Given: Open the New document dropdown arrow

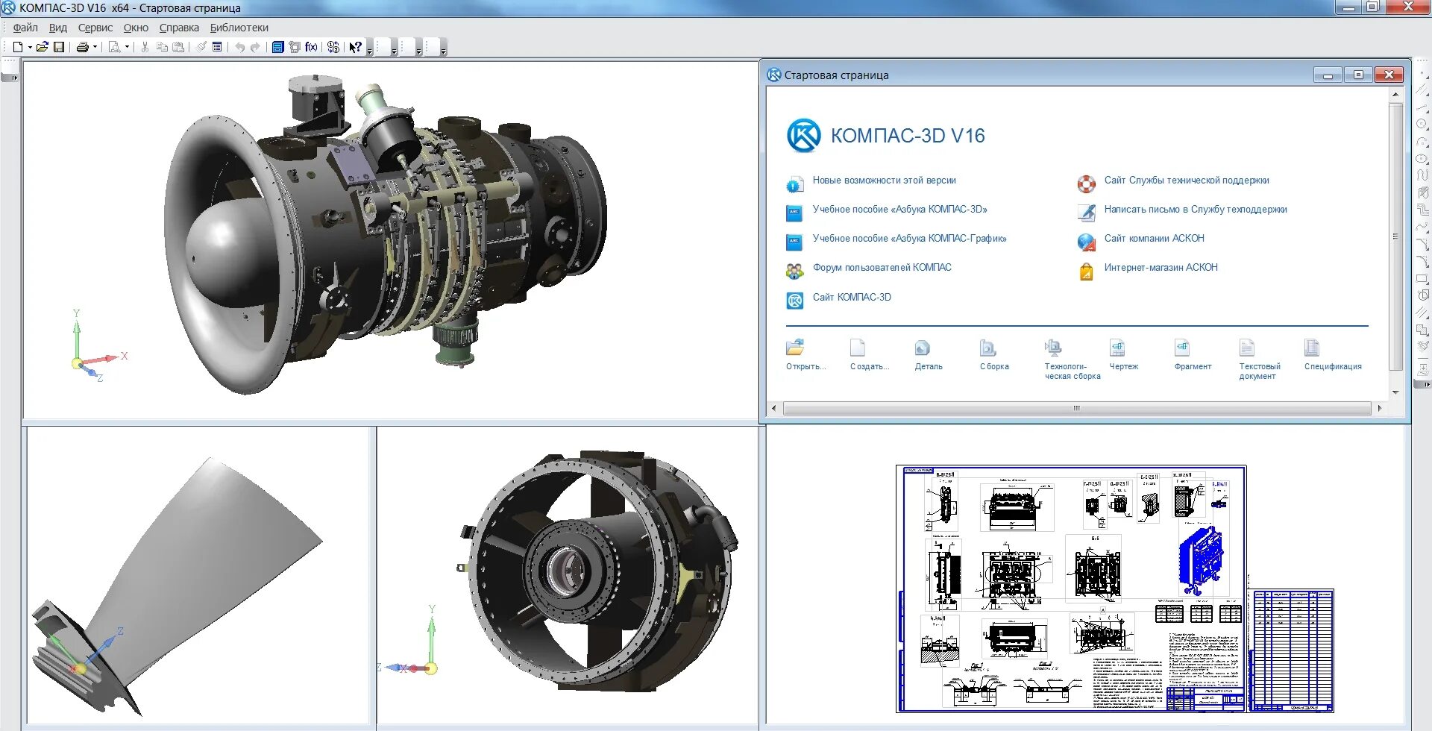Looking at the screenshot, I should [29, 47].
